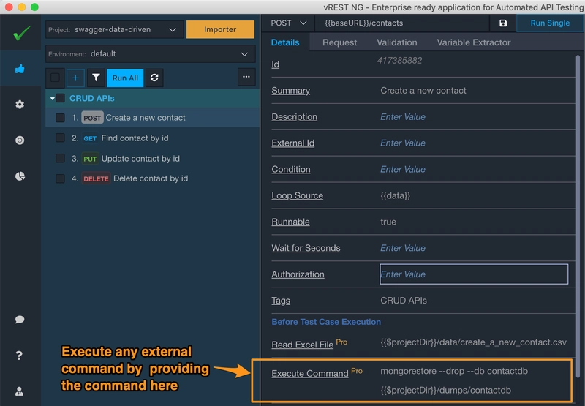Image resolution: width=585 pixels, height=406 pixels.
Task: Click the Summary field label link
Action: (290, 91)
